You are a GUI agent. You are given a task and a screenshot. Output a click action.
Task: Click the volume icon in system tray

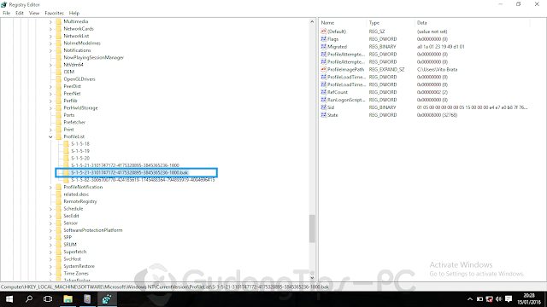click(498, 299)
